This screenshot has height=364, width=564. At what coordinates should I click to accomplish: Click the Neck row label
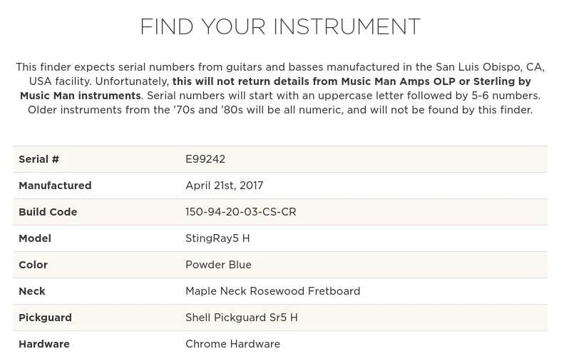click(x=32, y=291)
